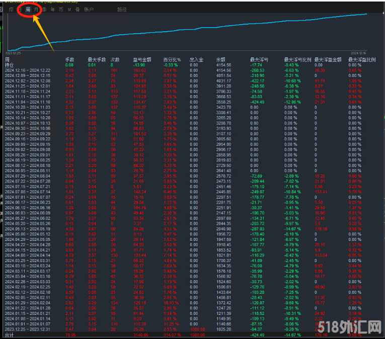This screenshot has height=339, width=385.
Task: Open the 年 yearly tab
Action: pyautogui.click(x=53, y=10)
